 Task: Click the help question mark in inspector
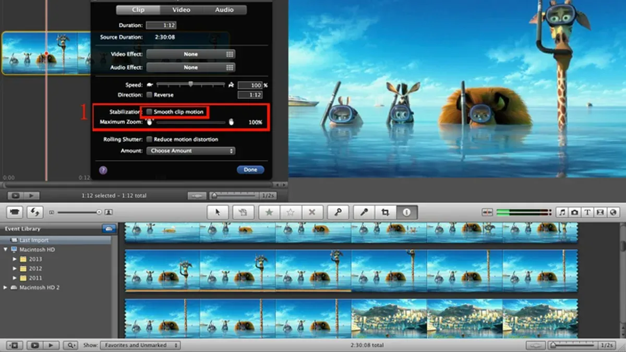(x=103, y=170)
